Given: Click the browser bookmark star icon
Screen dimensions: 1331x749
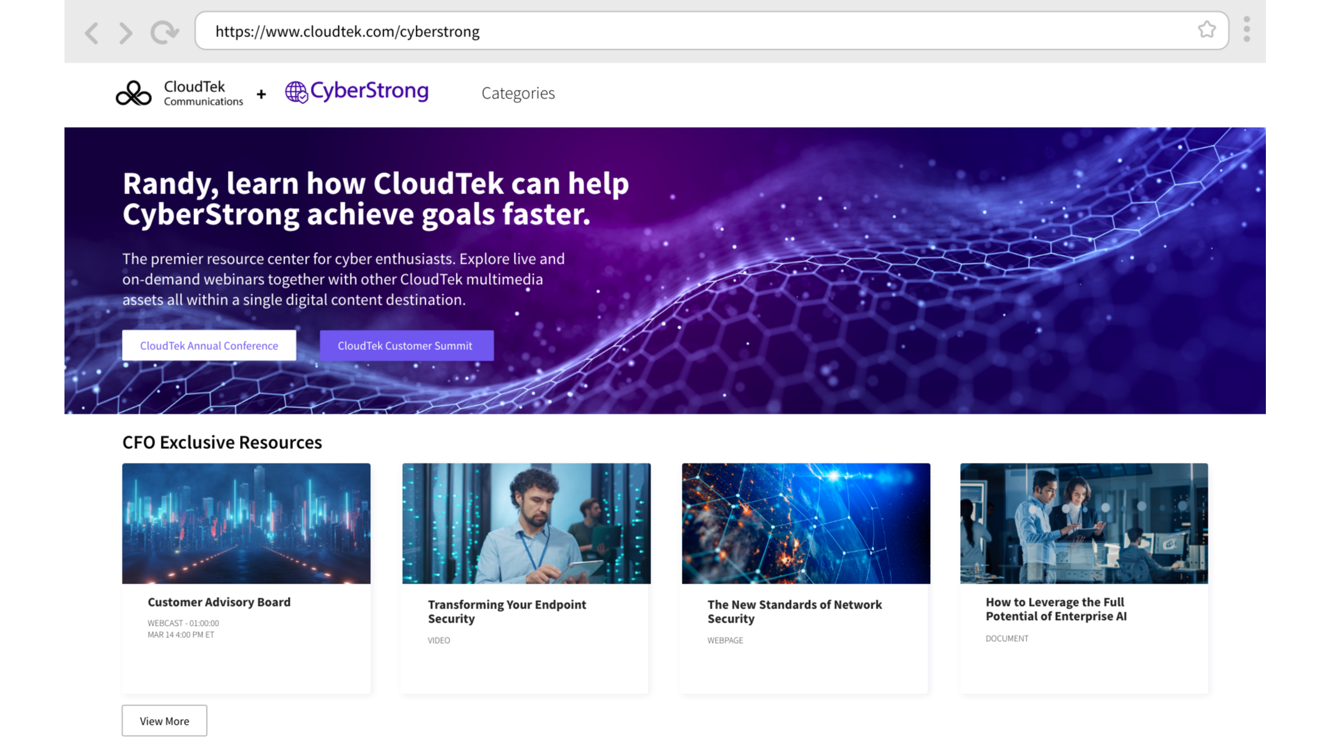Looking at the screenshot, I should (1207, 30).
